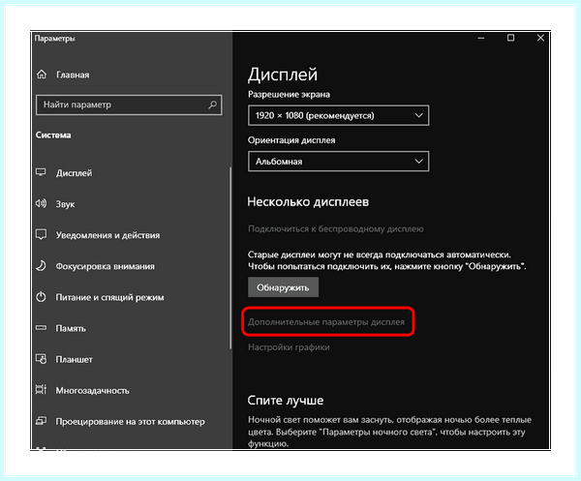Click the Дисплей page heading
The image size is (581, 481).
tap(283, 75)
